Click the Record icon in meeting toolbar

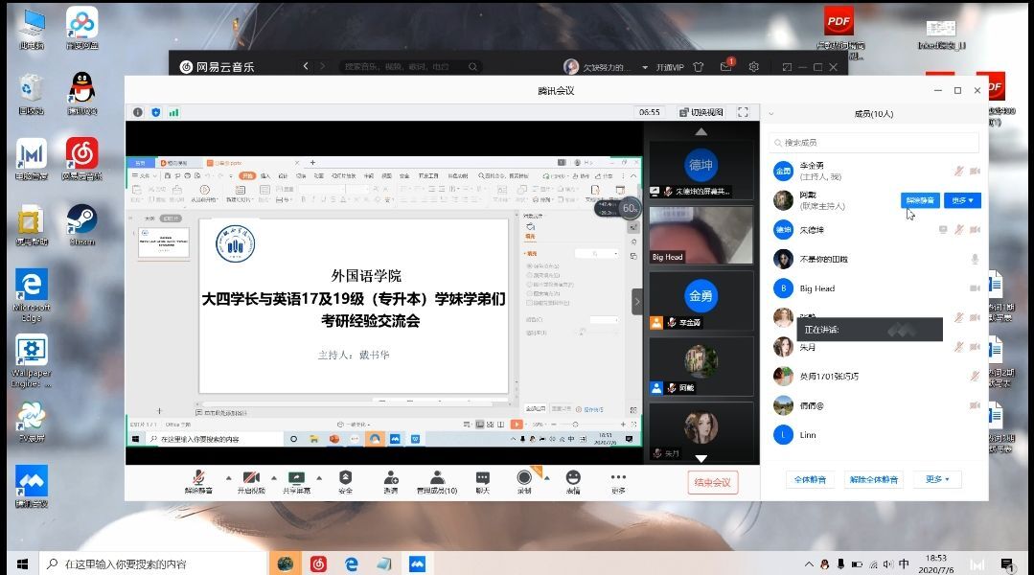[x=524, y=477]
